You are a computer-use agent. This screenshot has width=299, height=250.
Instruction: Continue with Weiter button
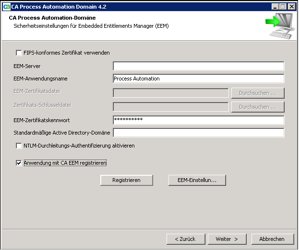[x=227, y=239]
